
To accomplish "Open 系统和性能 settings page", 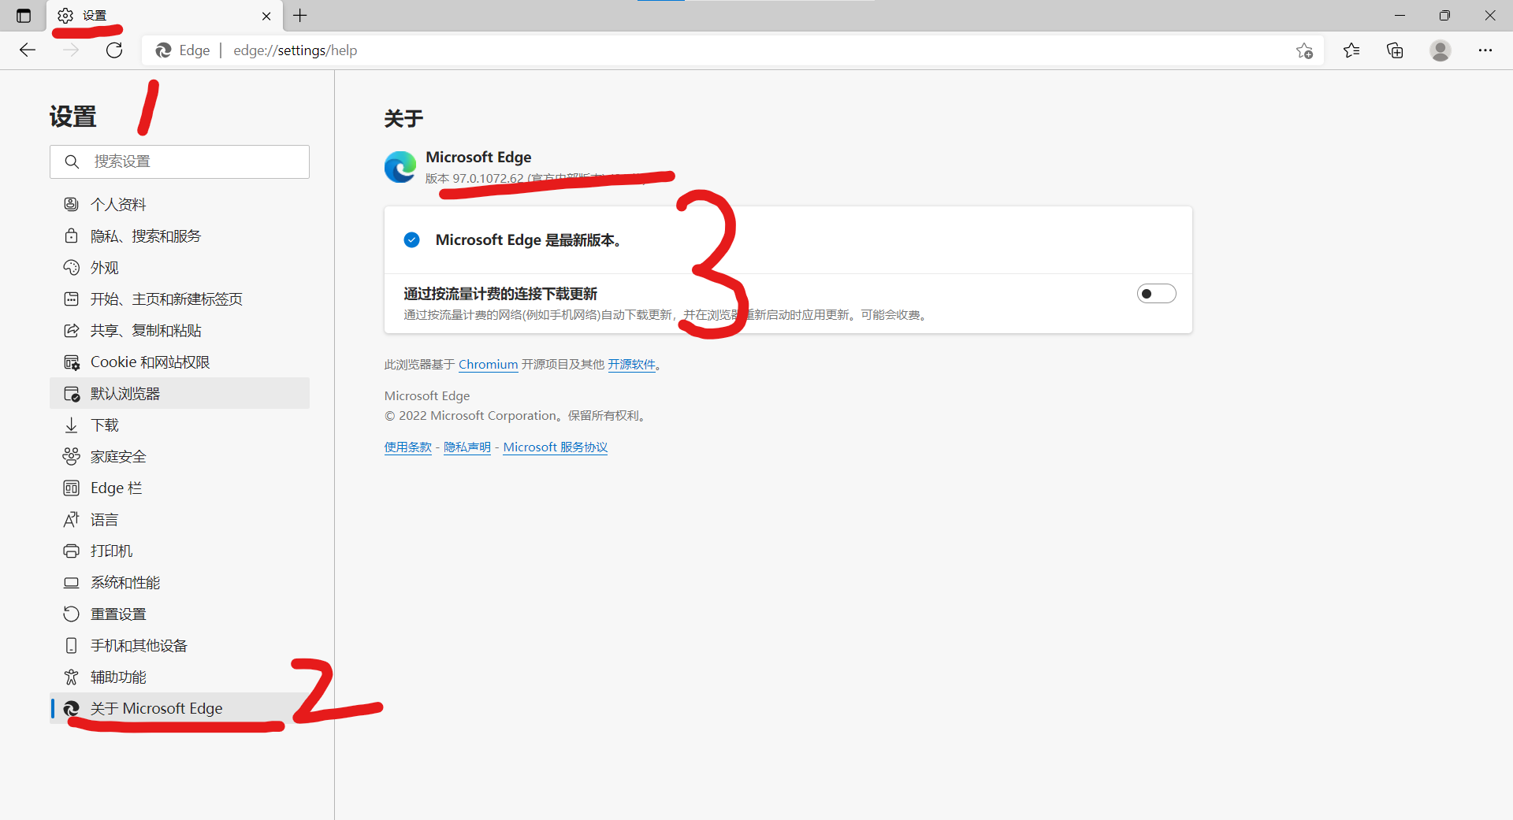I will (125, 583).
